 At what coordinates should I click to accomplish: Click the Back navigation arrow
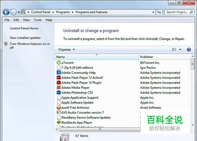click(x=6, y=12)
